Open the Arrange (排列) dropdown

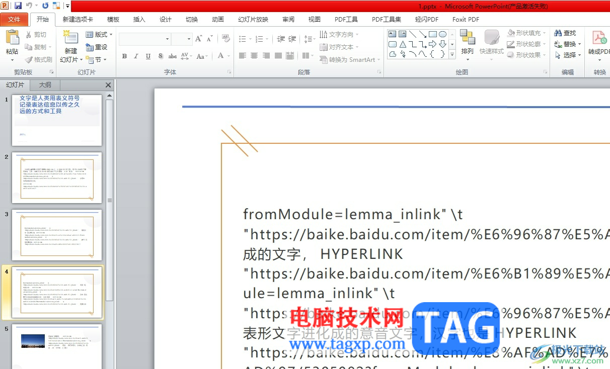coord(467,45)
